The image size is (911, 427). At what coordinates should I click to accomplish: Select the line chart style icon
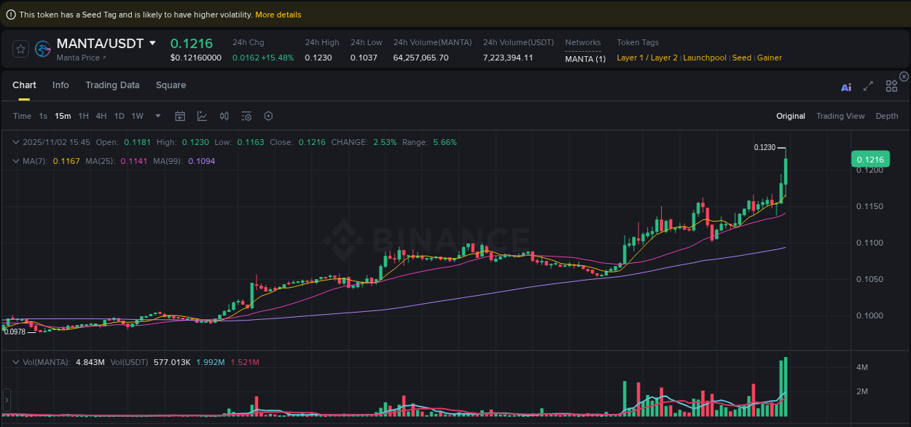pos(201,116)
